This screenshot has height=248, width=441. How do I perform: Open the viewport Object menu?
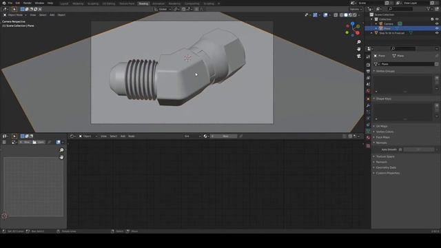coord(61,15)
